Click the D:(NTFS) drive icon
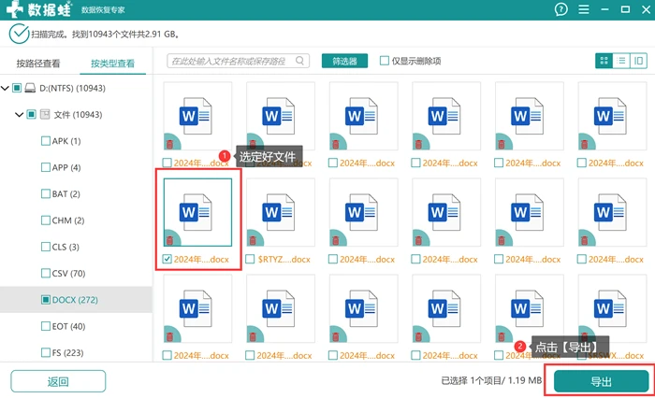This screenshot has height=398, width=655. tap(30, 88)
